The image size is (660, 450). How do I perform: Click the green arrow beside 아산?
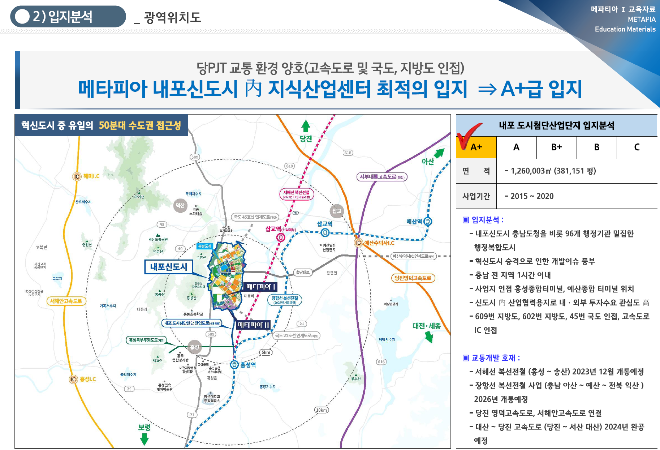click(x=439, y=153)
